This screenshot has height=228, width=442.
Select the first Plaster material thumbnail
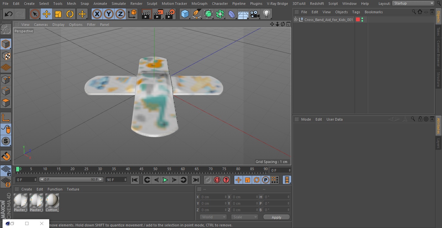click(20, 203)
